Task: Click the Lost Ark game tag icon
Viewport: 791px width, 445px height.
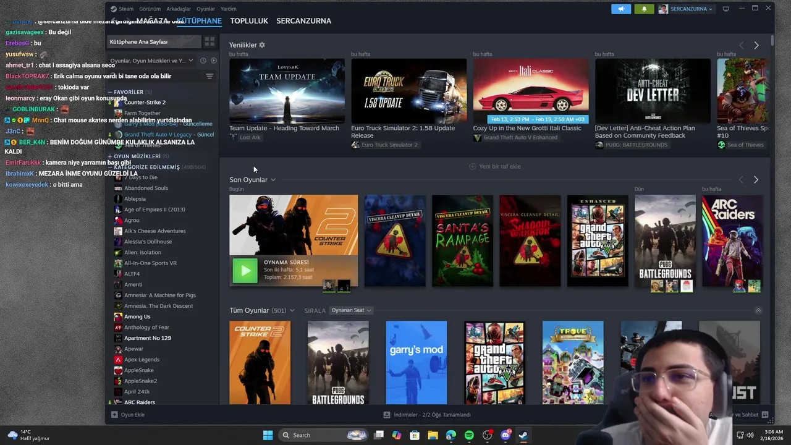Action: tap(234, 137)
